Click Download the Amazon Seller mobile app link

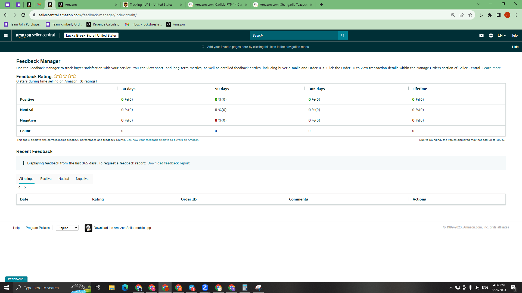pos(122,228)
